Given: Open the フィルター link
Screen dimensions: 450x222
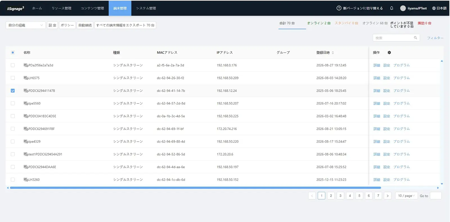Looking at the screenshot, I should [435, 38].
